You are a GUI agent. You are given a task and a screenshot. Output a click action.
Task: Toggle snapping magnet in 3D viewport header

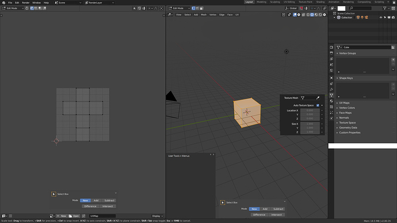pos(301,8)
